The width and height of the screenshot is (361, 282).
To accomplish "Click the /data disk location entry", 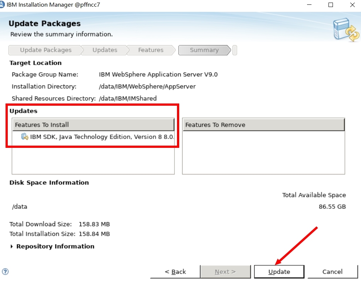I will [x=20, y=207].
